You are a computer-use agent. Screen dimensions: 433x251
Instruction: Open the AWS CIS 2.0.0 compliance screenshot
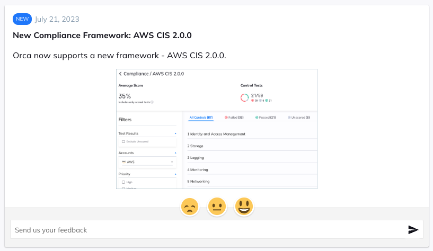217,129
